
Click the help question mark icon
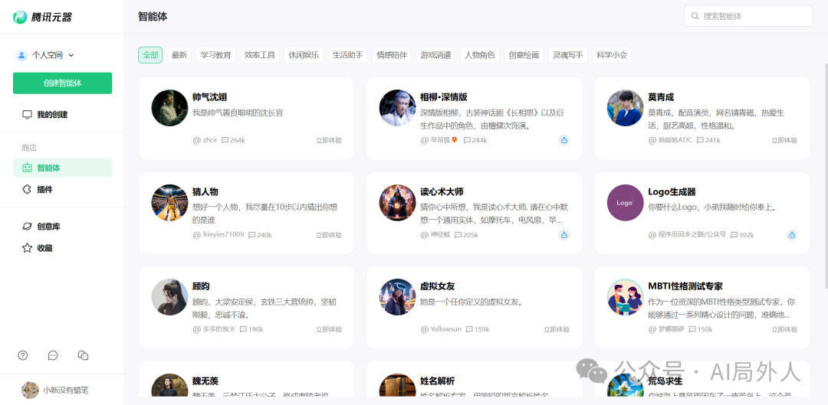pos(23,355)
